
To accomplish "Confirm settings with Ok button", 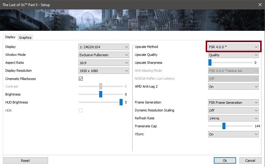I will (225, 161).
